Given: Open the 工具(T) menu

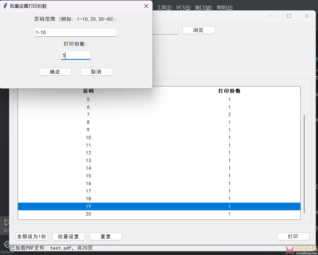Looking at the screenshot, I should click(x=164, y=7).
